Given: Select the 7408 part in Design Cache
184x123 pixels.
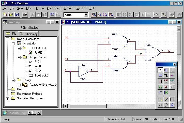Looking at the screenshot, I should click(x=38, y=66).
